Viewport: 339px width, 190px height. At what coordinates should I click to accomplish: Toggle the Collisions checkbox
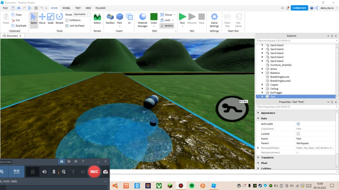tap(67, 20)
